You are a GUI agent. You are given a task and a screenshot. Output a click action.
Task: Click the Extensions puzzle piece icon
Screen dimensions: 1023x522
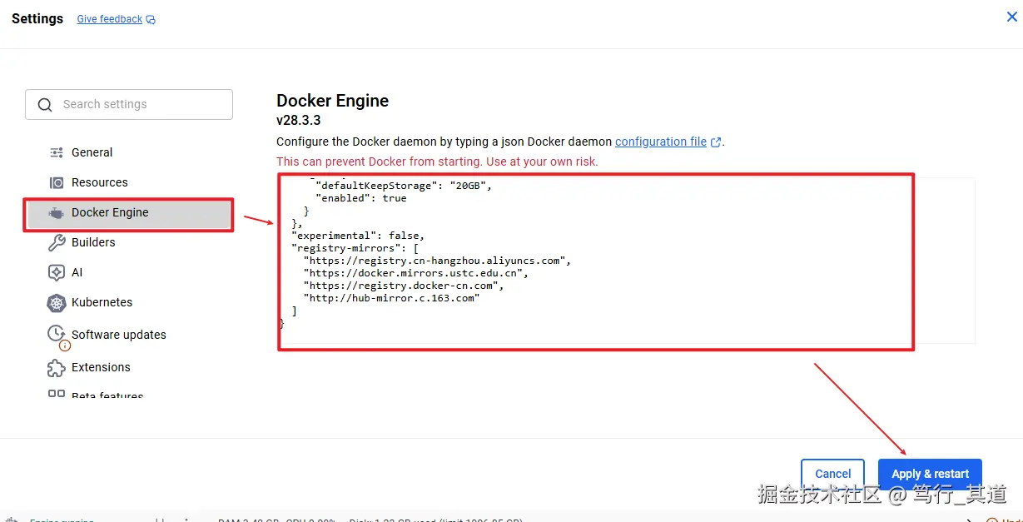coord(57,367)
